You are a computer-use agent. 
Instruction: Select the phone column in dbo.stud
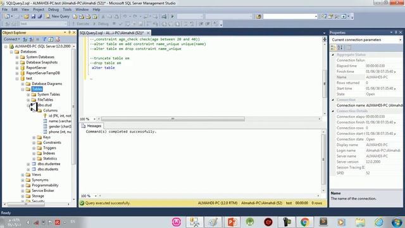pos(59,132)
